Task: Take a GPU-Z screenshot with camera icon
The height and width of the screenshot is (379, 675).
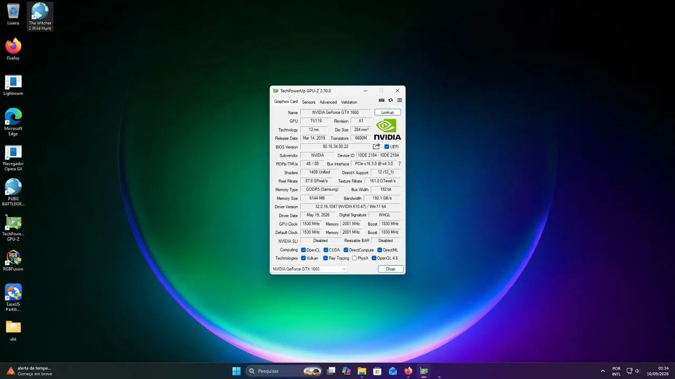Action: tap(381, 100)
